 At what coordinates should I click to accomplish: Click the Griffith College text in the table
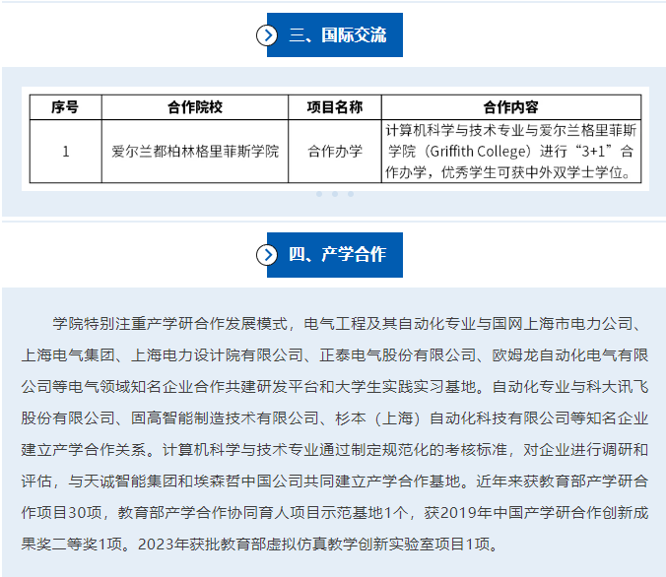[x=478, y=152]
